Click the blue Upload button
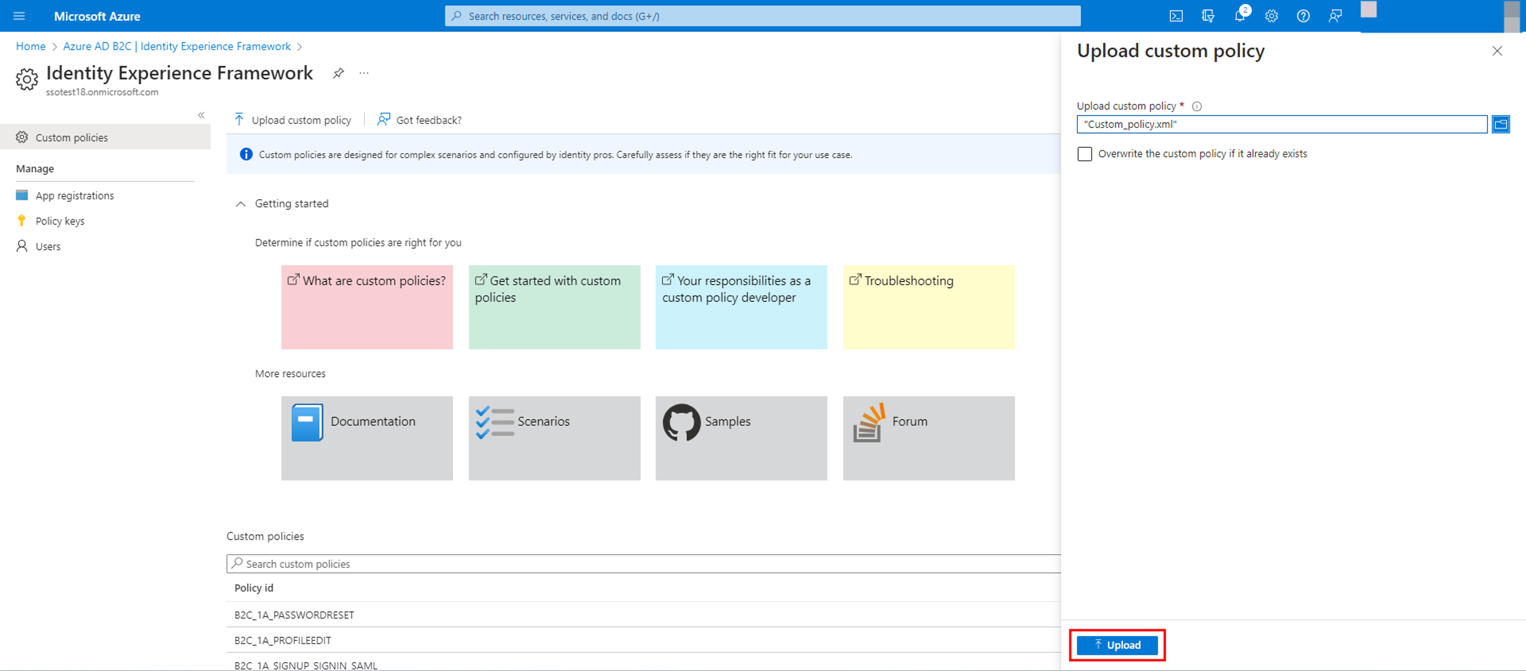The width and height of the screenshot is (1526, 671). coord(1117,645)
